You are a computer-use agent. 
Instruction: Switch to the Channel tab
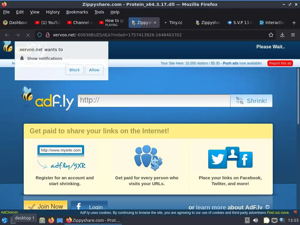pyautogui.click(x=80, y=23)
